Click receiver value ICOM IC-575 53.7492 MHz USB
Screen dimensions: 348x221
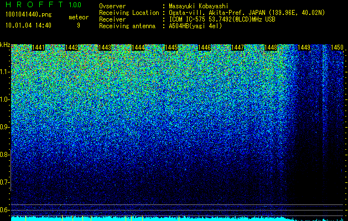pyautogui.click(x=222, y=19)
